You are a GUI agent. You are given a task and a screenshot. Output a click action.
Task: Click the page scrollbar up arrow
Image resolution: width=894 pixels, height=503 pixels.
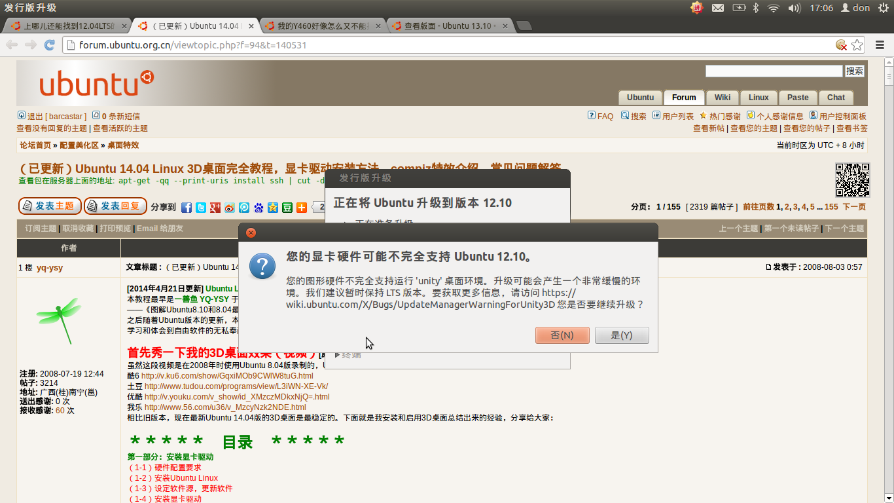889,62
